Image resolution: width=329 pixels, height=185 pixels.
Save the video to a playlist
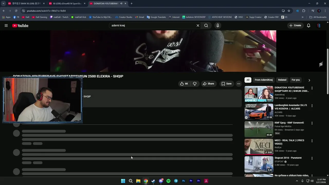[x=226, y=84]
